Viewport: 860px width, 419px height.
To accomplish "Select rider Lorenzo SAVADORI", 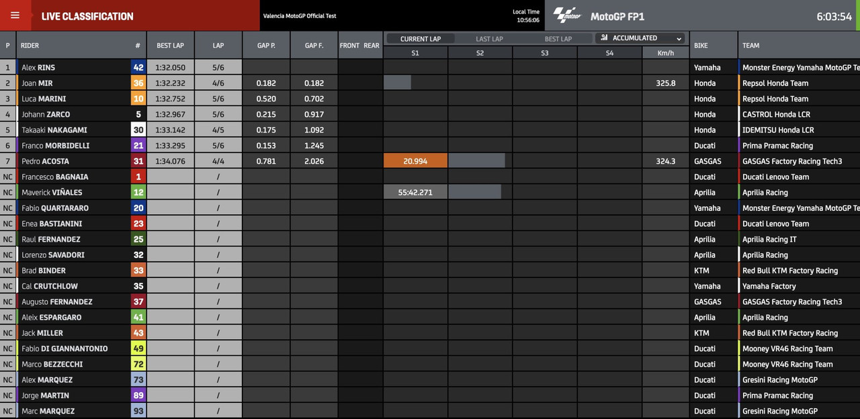I will (52, 255).
